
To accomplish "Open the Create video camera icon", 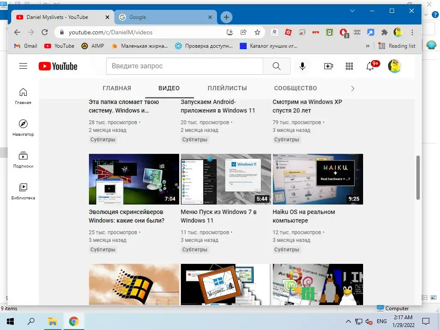I will pos(328,66).
